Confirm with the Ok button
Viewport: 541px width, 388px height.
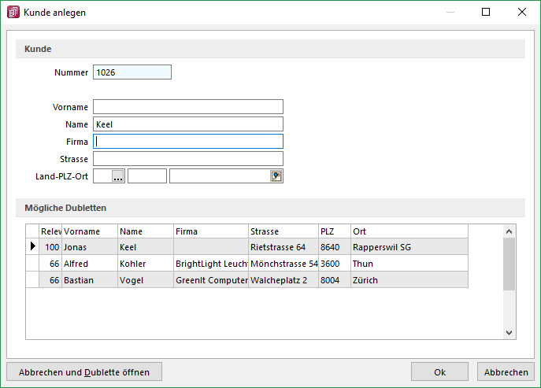439,371
